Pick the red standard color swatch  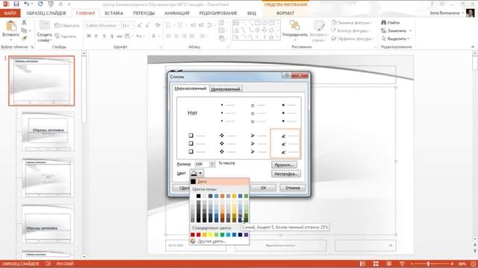point(199,234)
